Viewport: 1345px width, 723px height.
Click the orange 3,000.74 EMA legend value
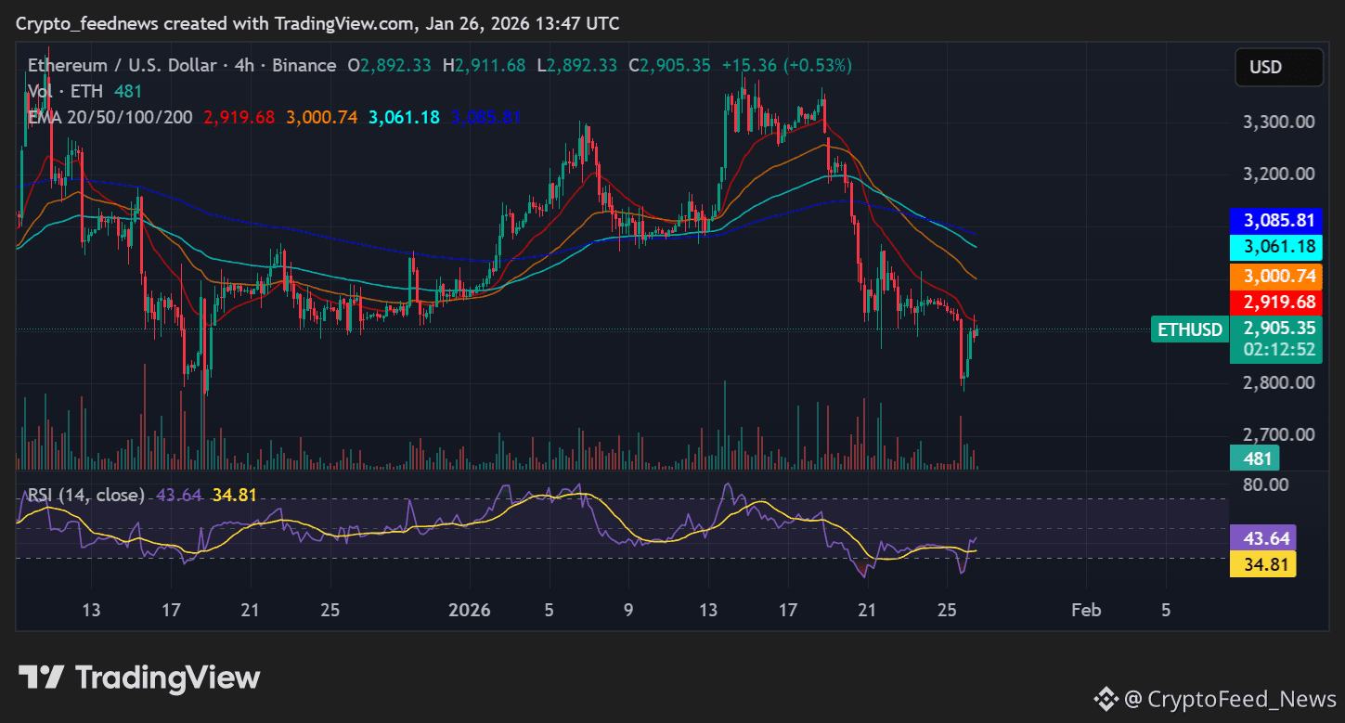tap(322, 118)
